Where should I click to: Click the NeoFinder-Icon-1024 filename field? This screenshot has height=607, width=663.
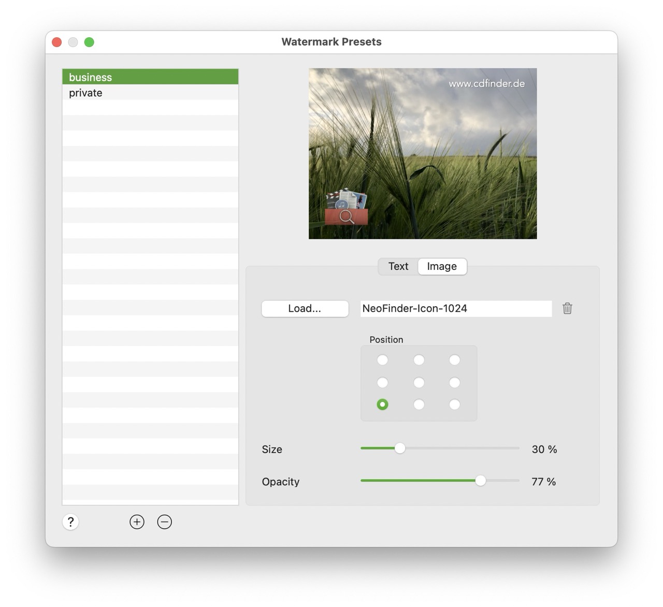[456, 309]
